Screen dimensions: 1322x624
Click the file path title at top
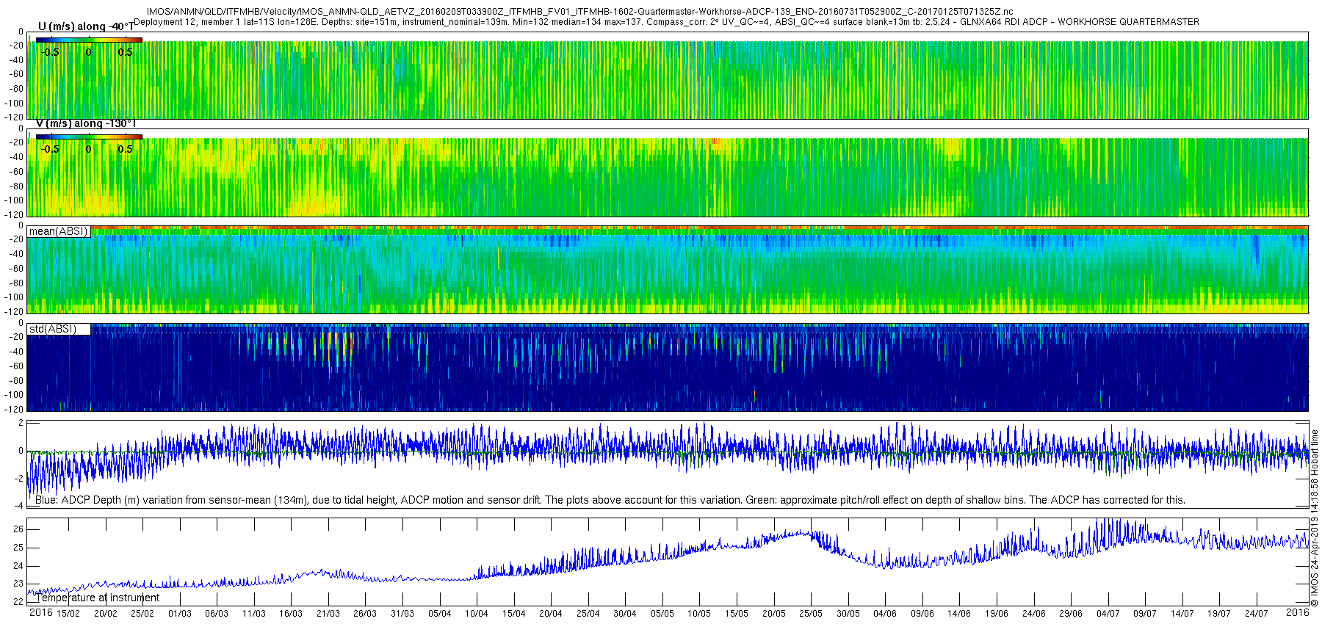pos(579,12)
